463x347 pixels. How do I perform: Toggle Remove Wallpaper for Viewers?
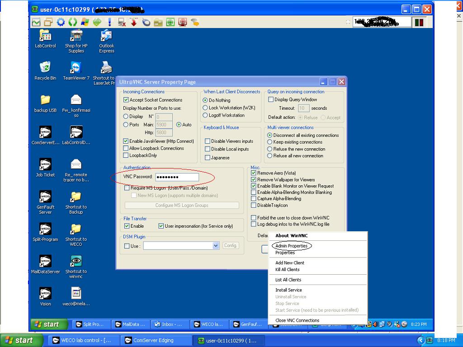253,179
